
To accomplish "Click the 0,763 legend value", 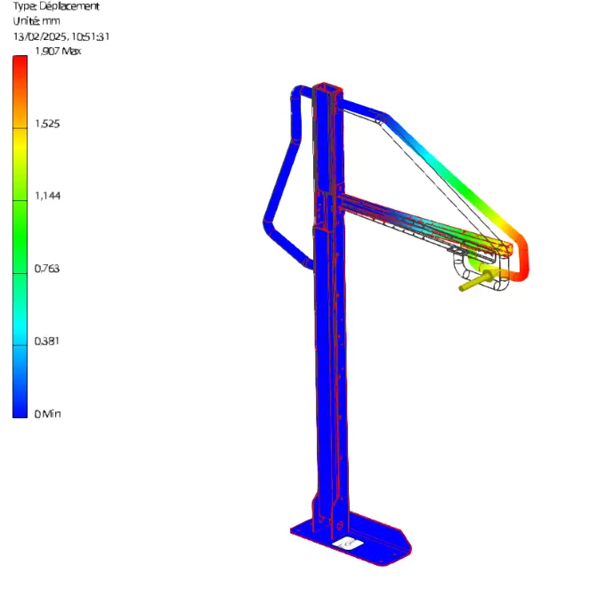I will (47, 269).
